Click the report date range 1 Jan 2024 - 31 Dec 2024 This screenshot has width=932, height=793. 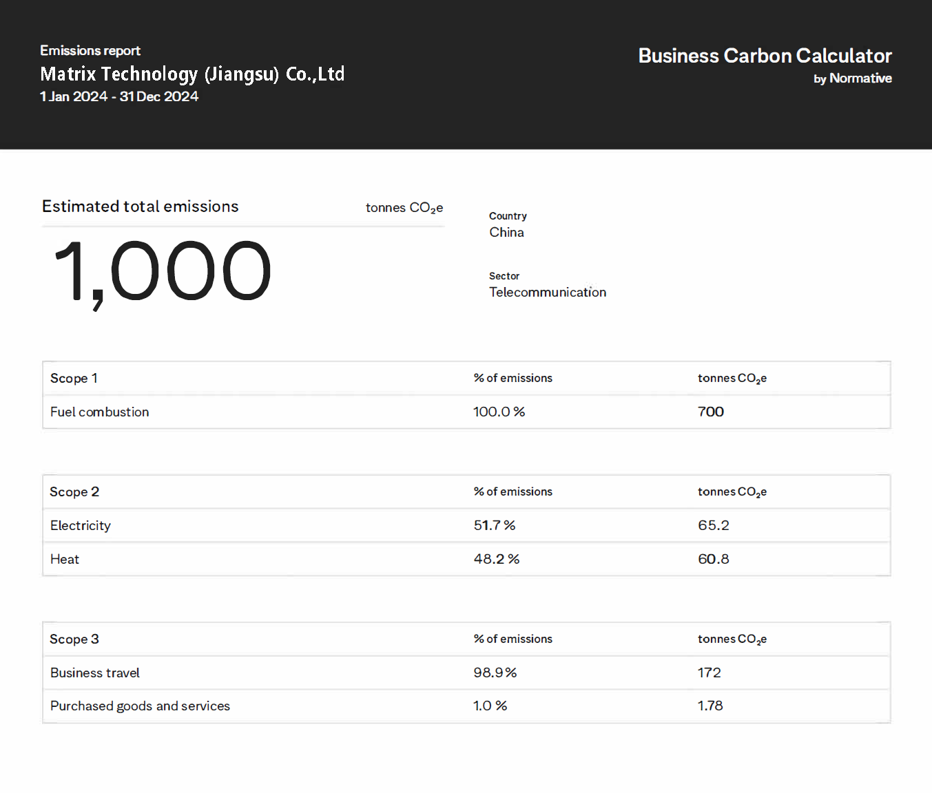[119, 96]
